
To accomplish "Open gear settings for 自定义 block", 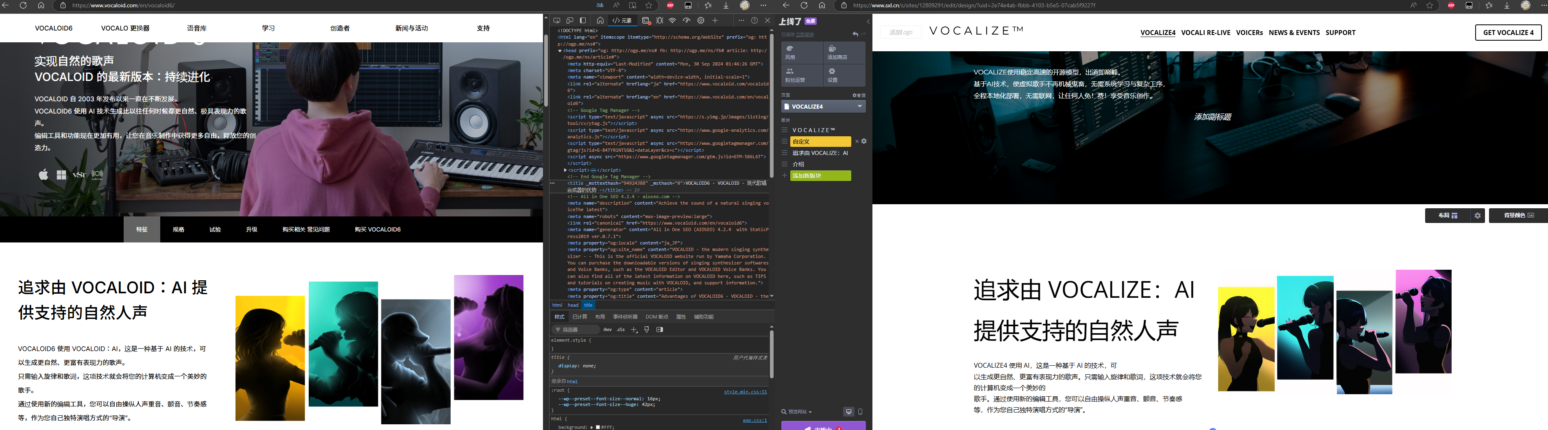I will [864, 141].
